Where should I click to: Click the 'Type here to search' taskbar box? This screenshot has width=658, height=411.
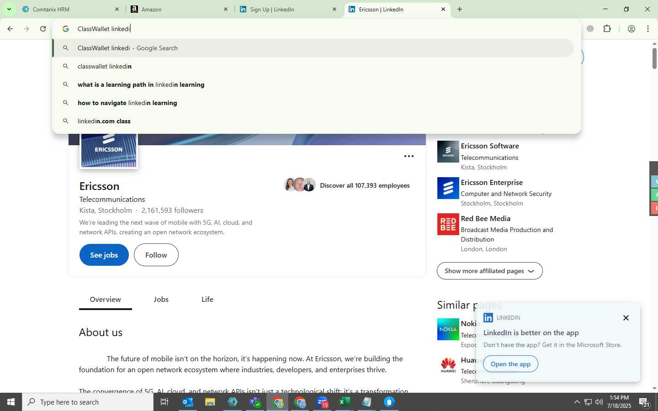click(x=88, y=402)
